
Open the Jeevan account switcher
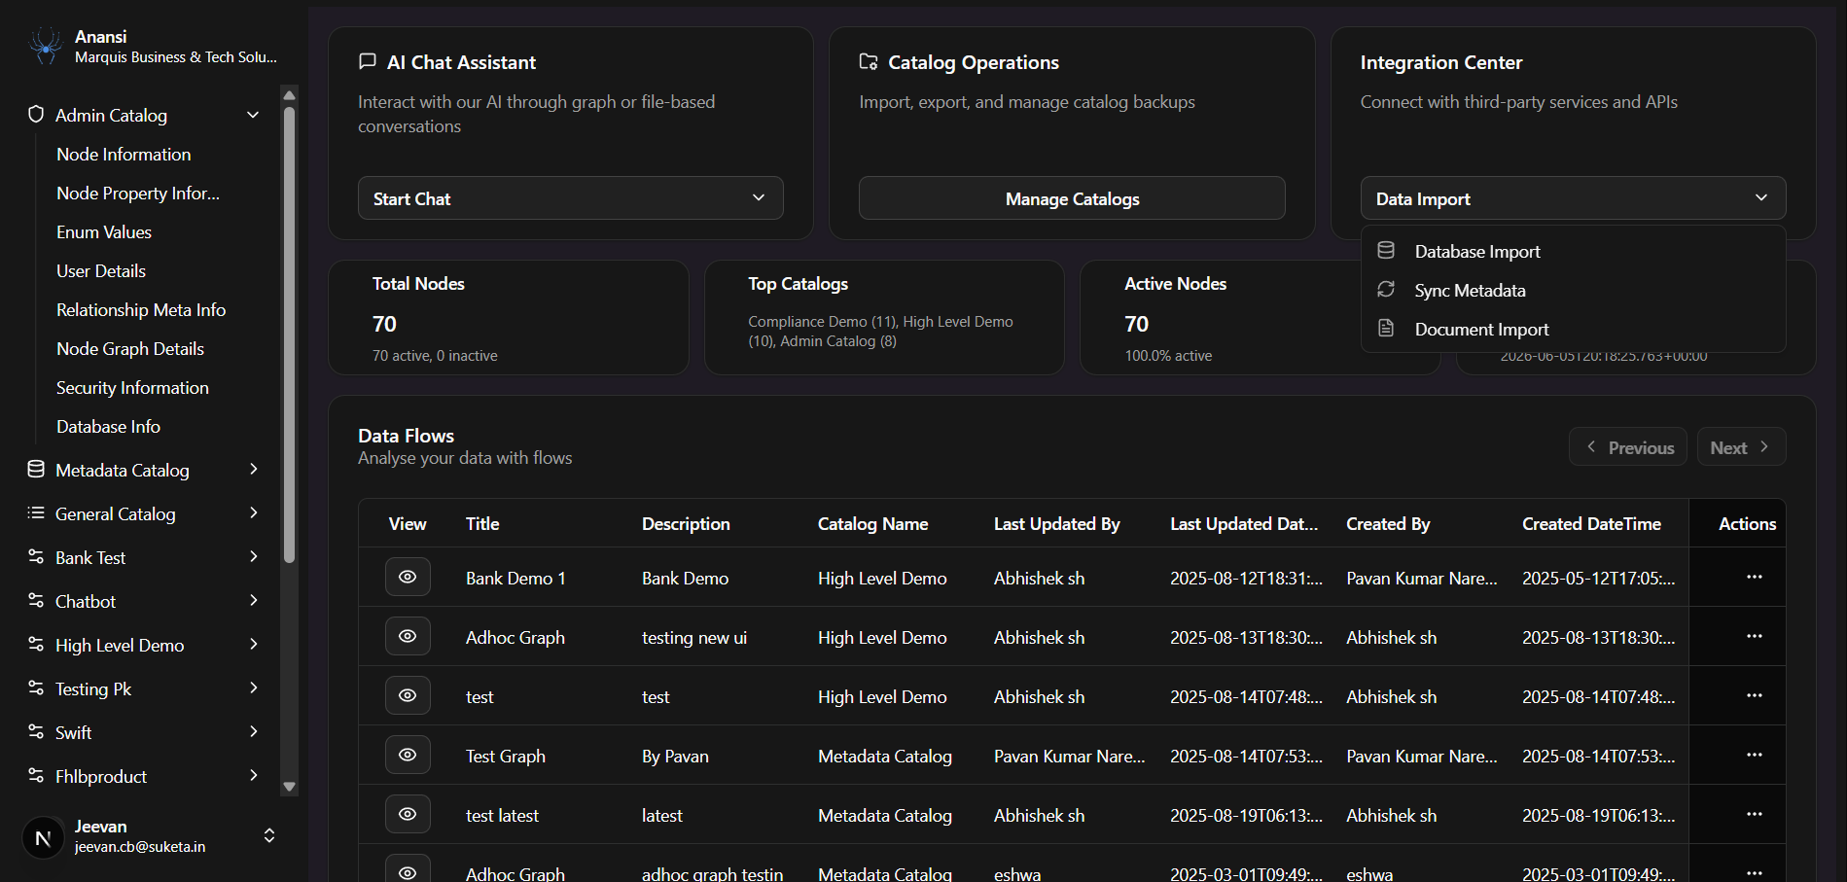269,836
